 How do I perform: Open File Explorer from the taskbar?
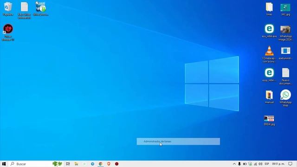click(76, 164)
